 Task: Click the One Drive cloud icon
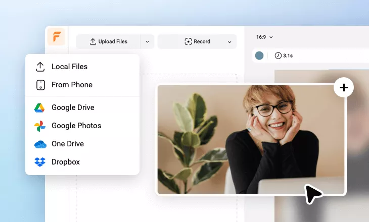pos(40,144)
